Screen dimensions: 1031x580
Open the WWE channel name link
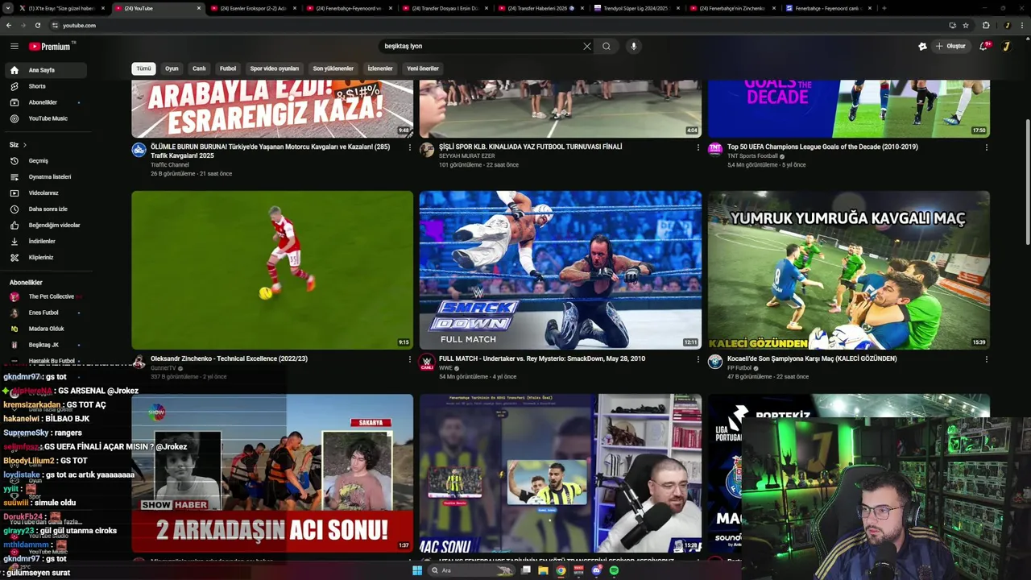point(445,368)
